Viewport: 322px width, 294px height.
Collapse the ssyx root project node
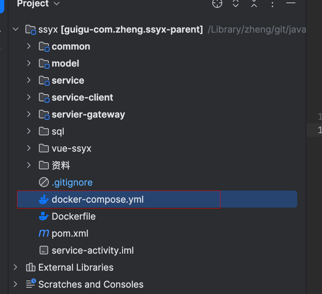[x=16, y=29]
